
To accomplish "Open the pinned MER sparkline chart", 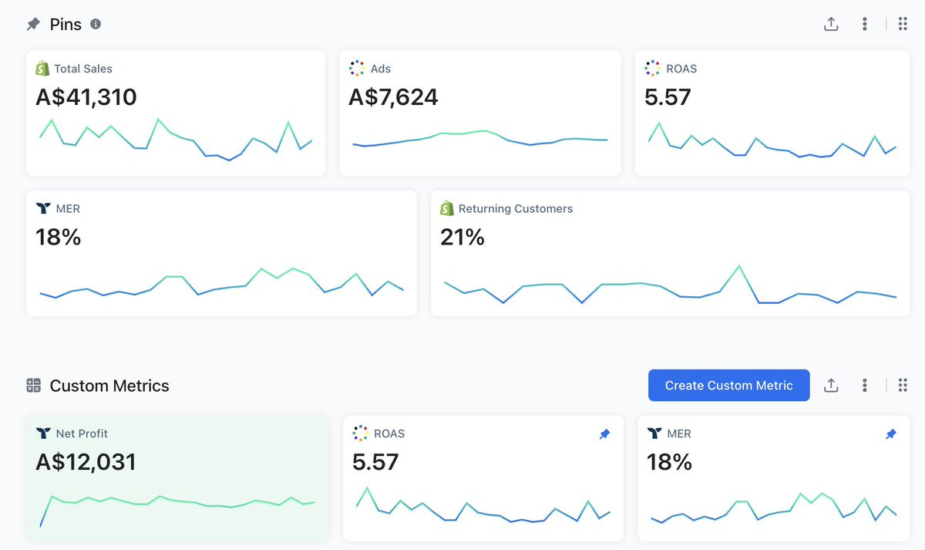I will coord(222,283).
